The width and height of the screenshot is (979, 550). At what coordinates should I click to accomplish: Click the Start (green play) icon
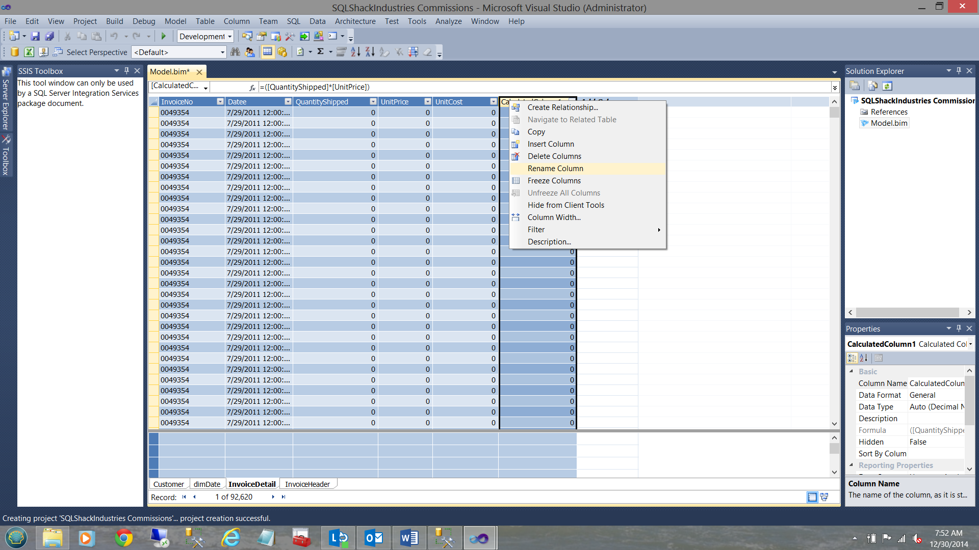pyautogui.click(x=164, y=36)
